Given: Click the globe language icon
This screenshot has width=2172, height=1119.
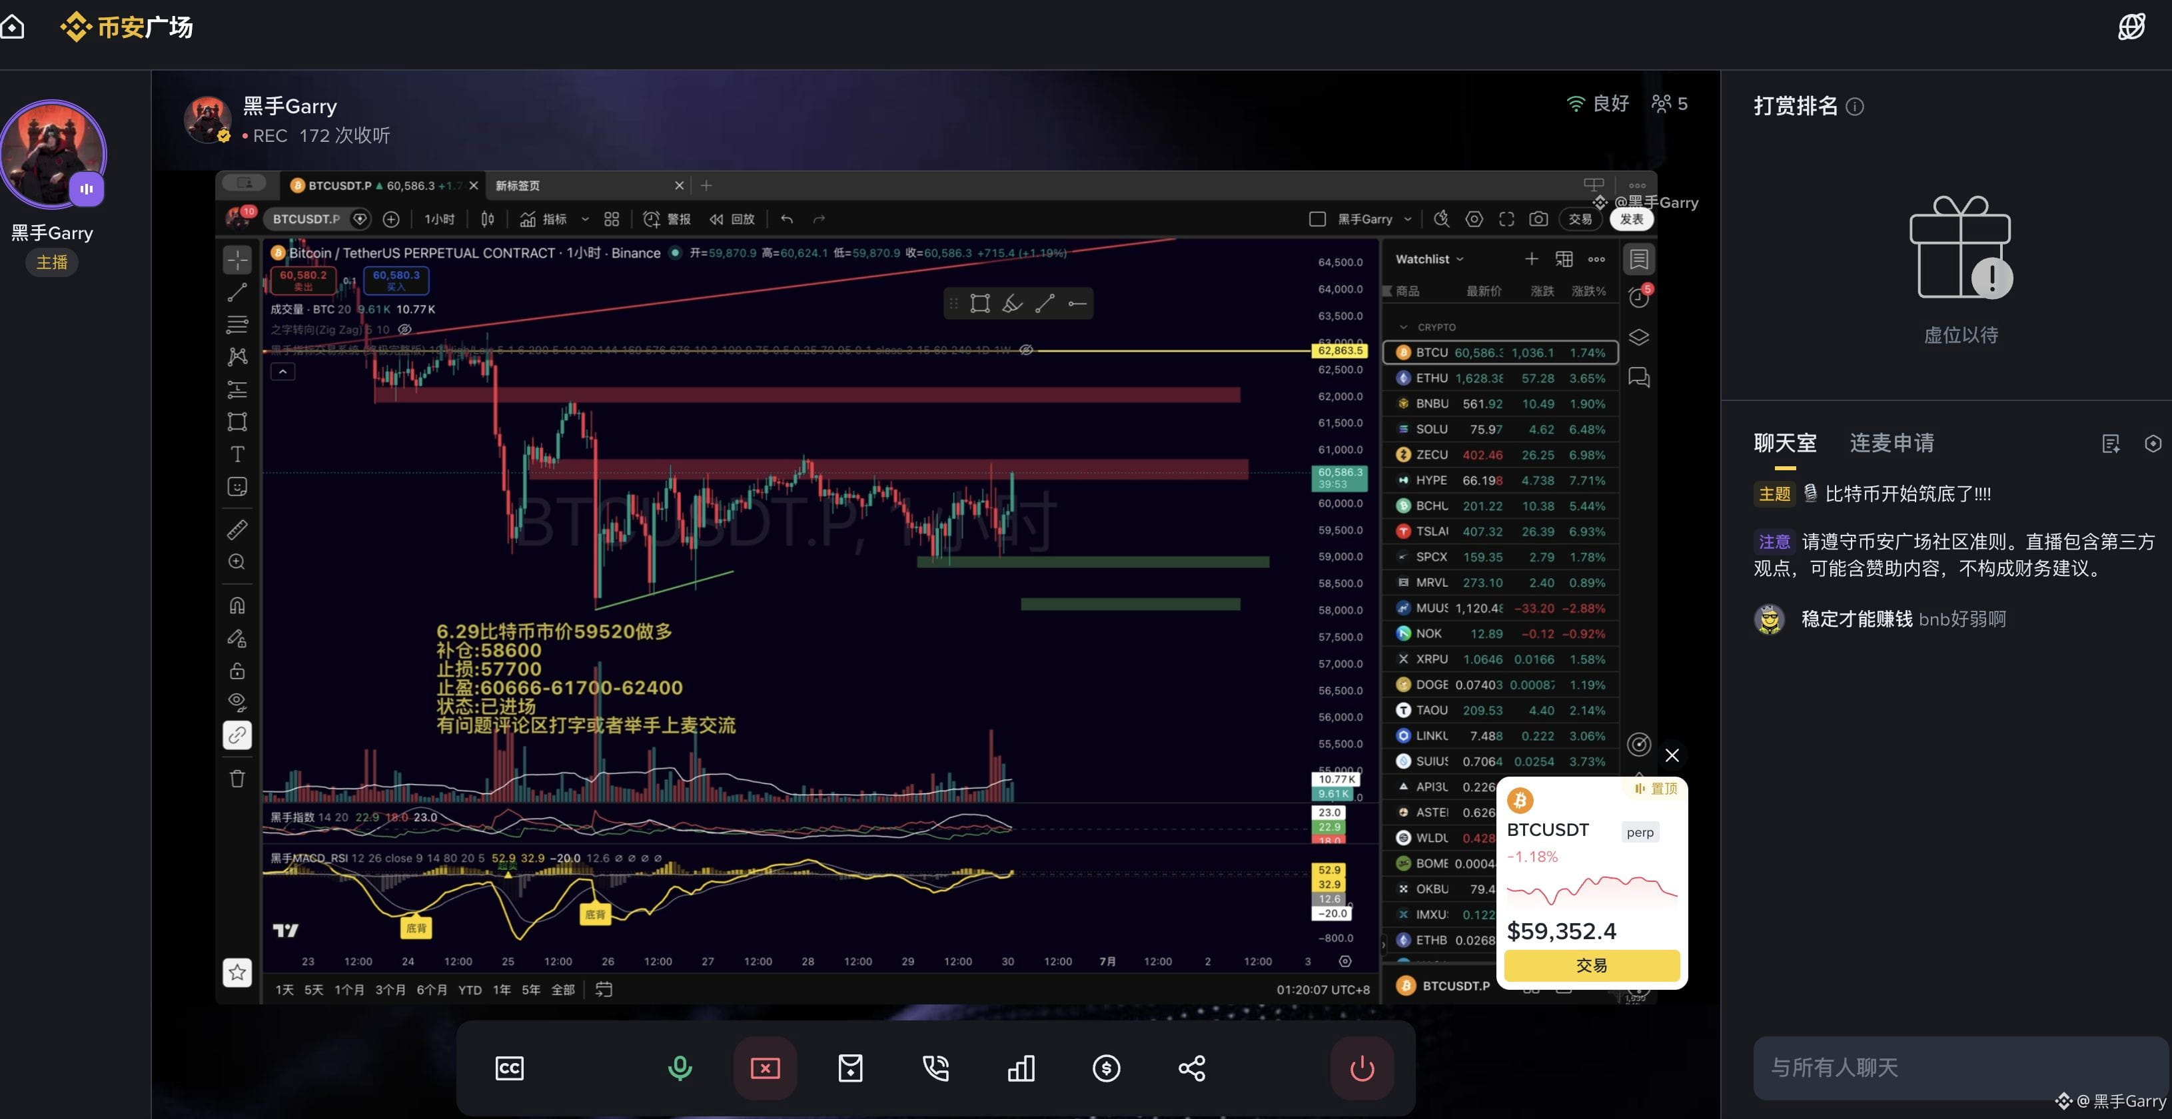Looking at the screenshot, I should point(2131,26).
